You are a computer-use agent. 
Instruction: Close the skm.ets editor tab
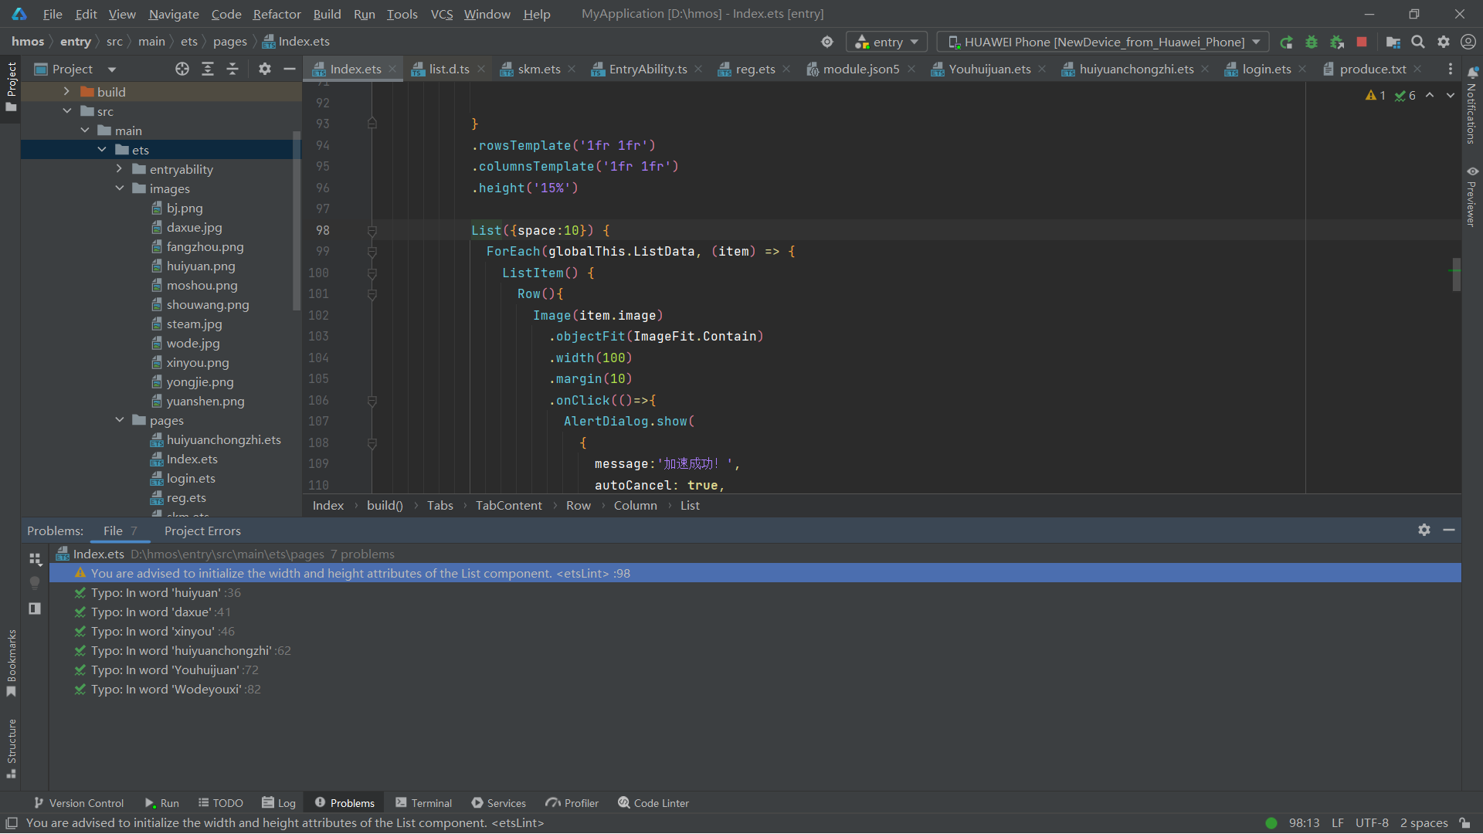point(572,69)
